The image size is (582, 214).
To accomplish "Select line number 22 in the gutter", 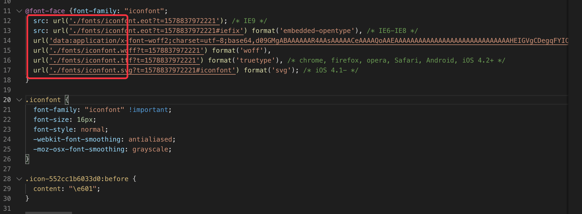I will pyautogui.click(x=7, y=120).
